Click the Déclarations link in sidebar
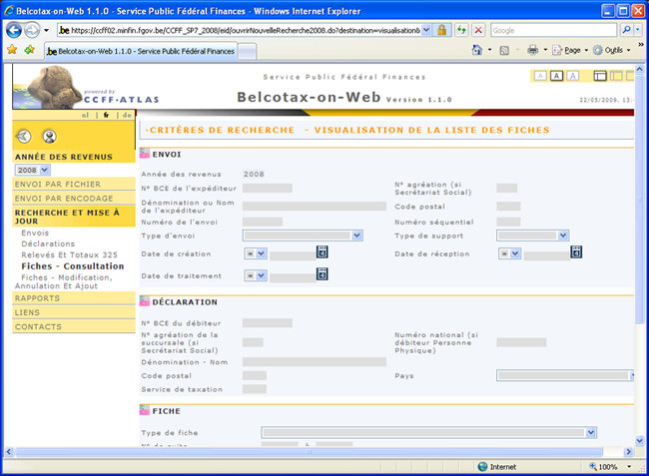Screen dimensions: 649x476 pyautogui.click(x=48, y=243)
